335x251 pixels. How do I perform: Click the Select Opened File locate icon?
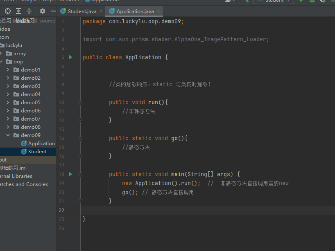pos(8,11)
